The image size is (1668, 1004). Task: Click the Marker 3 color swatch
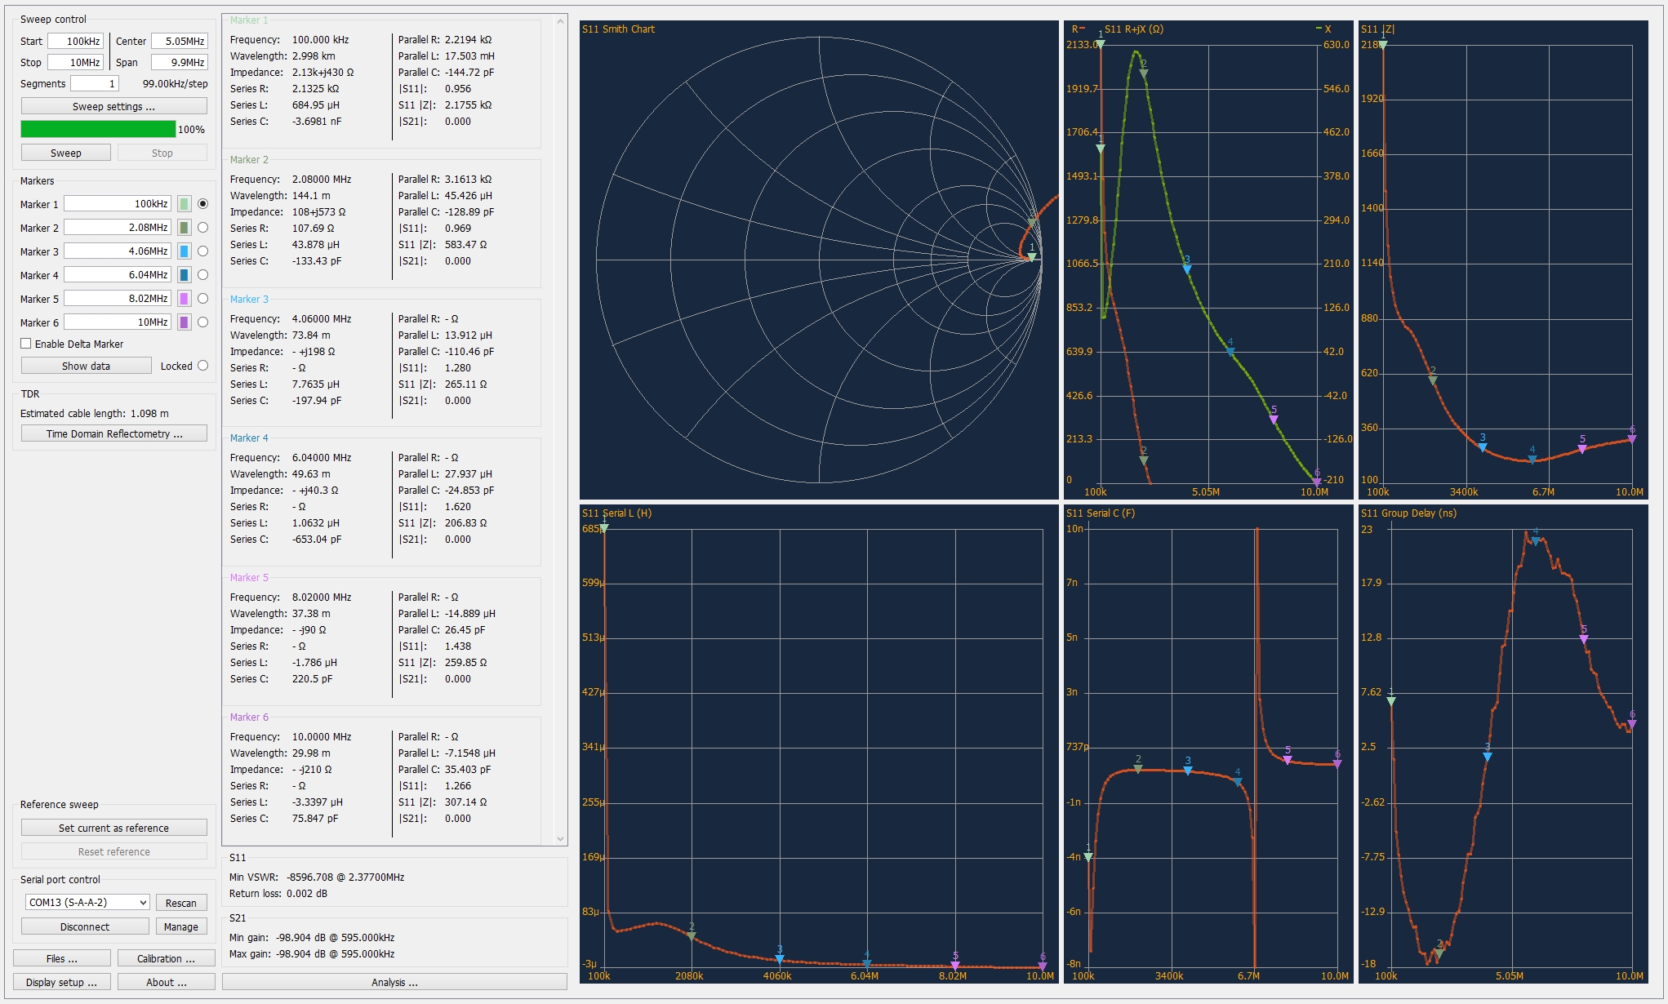click(x=185, y=251)
